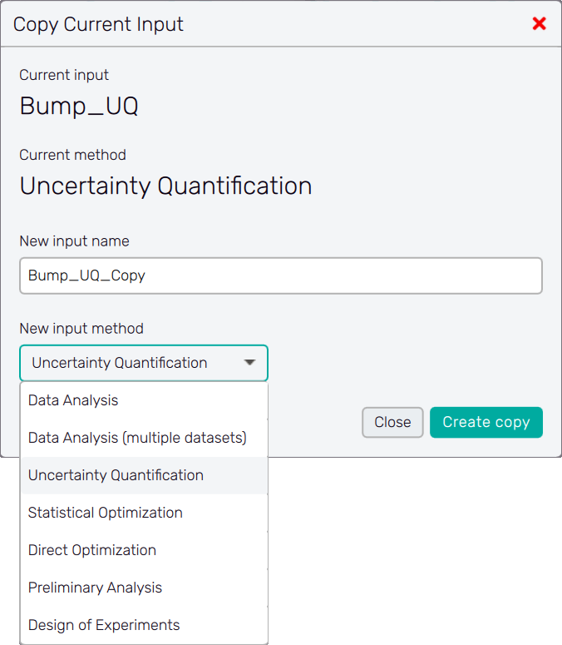Click the New input method label
Screen dimensions: 562x645
(x=81, y=328)
